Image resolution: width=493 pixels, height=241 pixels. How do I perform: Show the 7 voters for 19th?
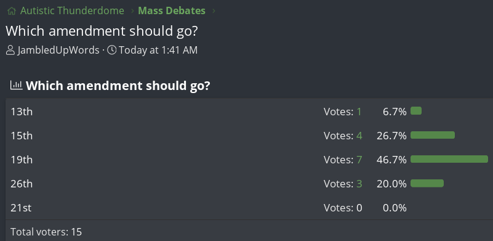[359, 160]
